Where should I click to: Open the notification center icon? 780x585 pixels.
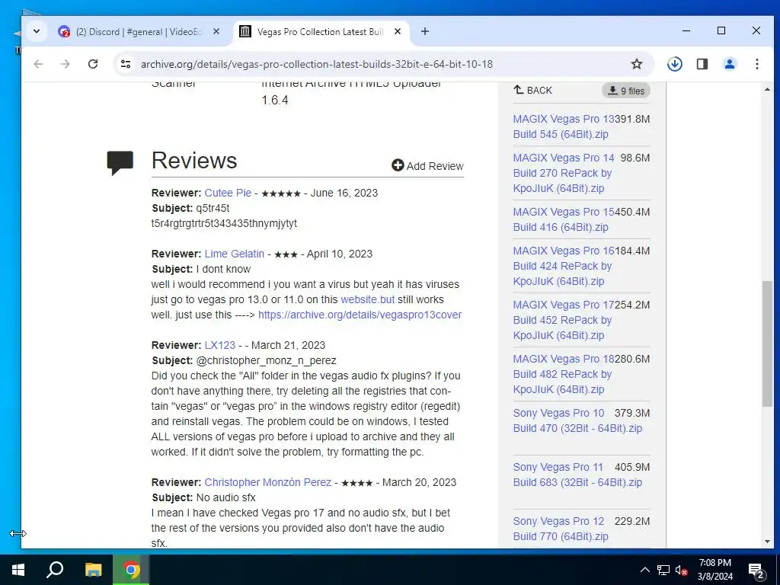756,570
